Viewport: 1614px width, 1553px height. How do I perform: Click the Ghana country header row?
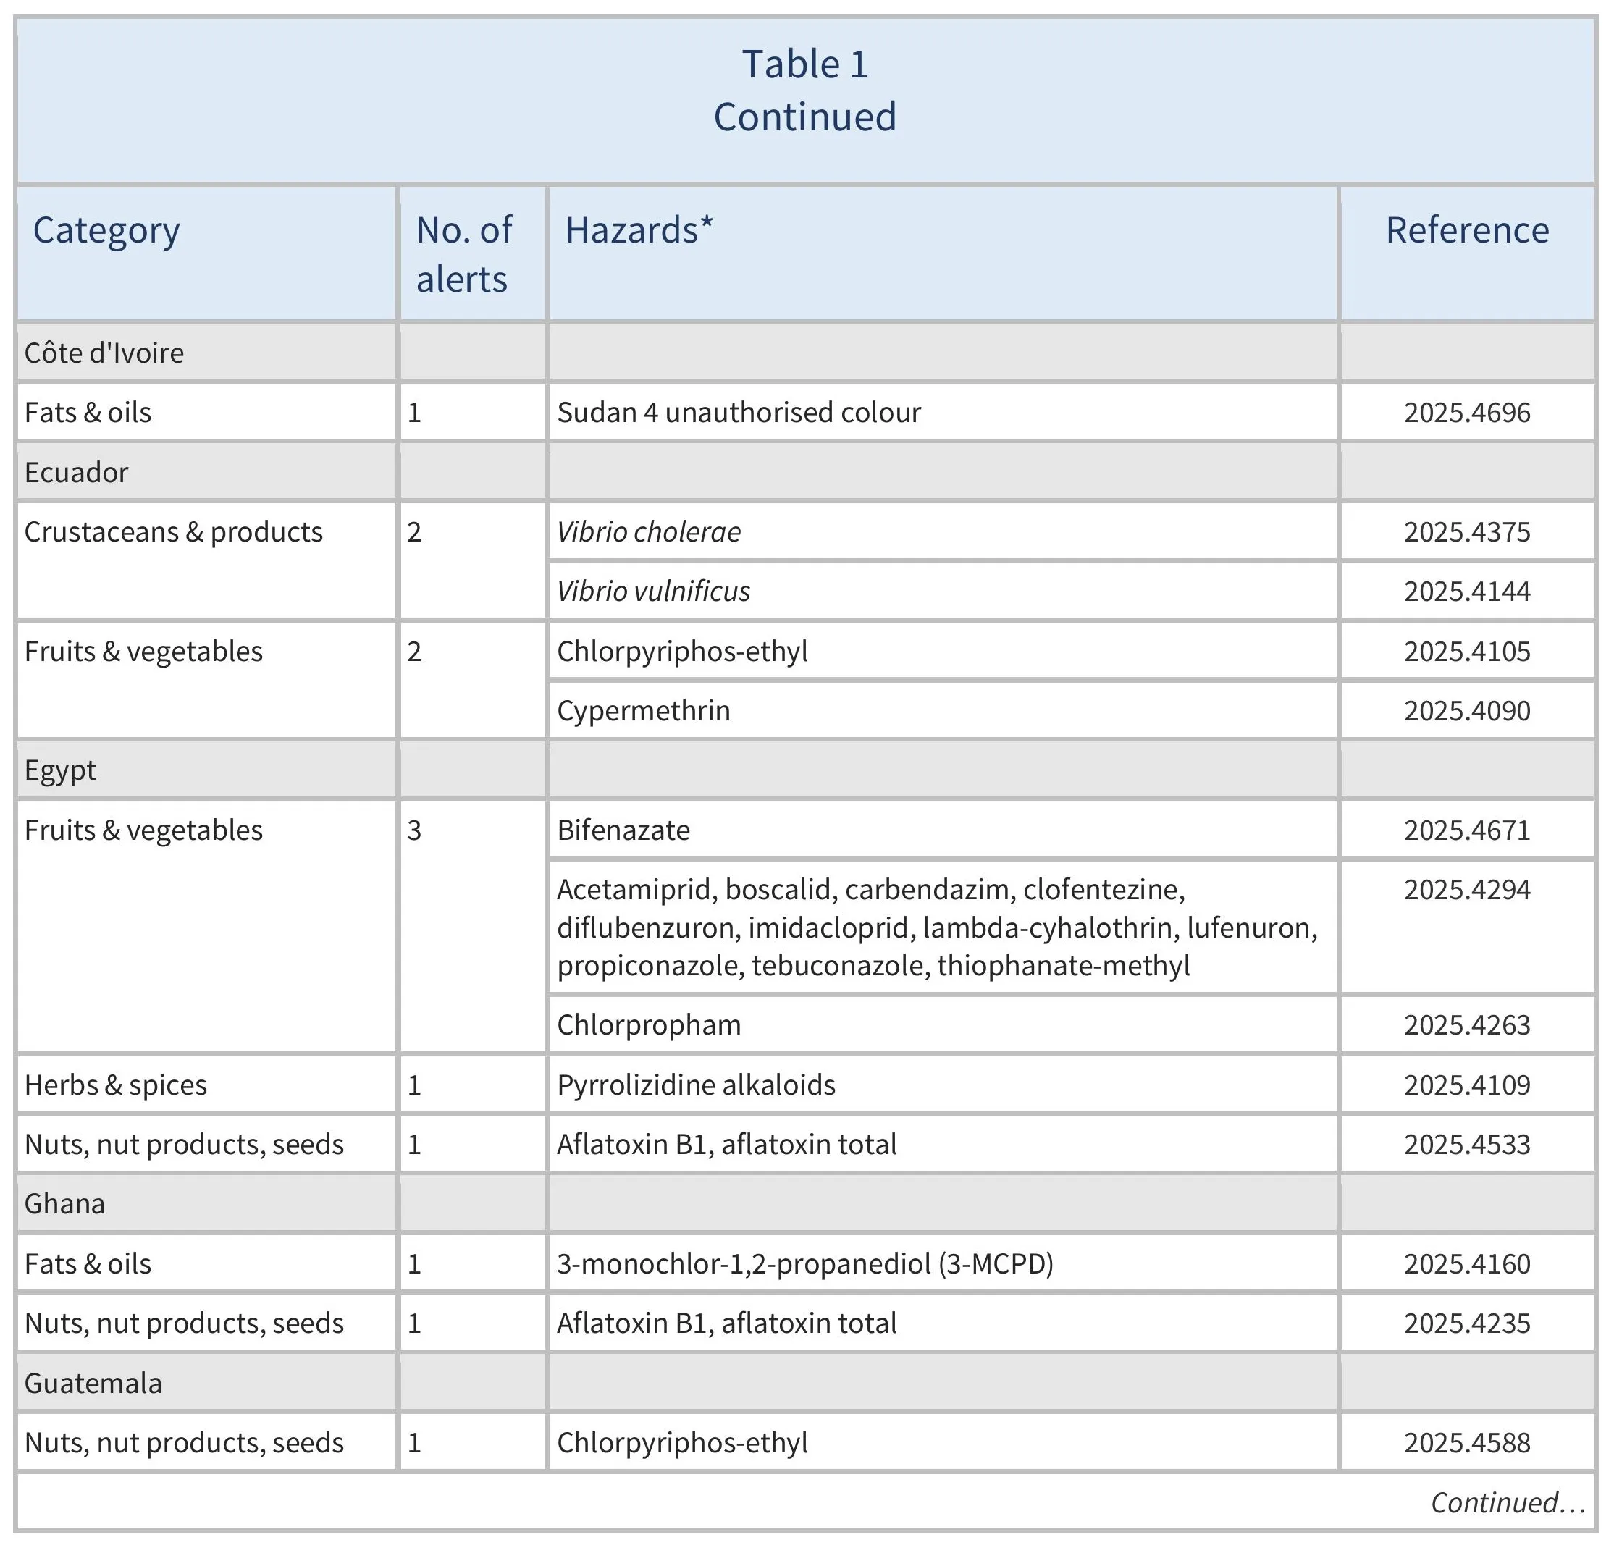point(64,1203)
